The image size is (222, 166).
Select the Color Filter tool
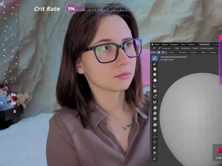click(155, 119)
